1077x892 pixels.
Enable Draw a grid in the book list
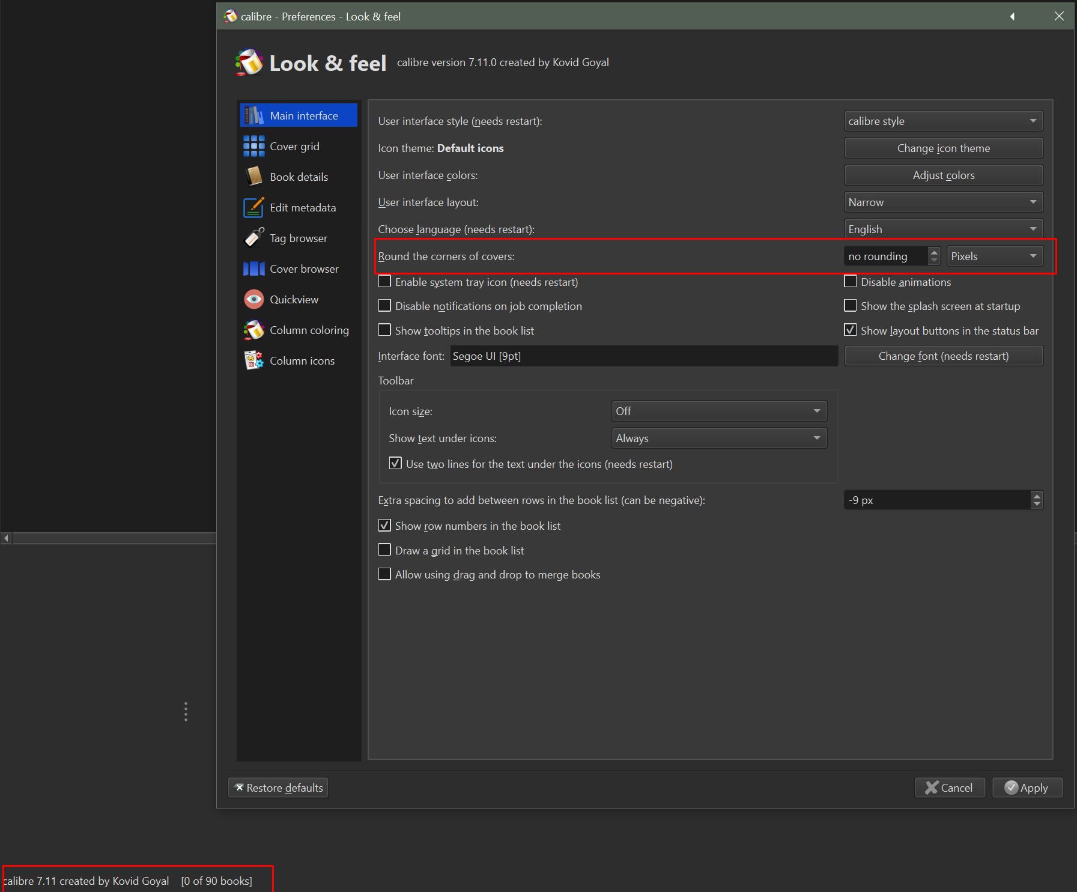[384, 550]
